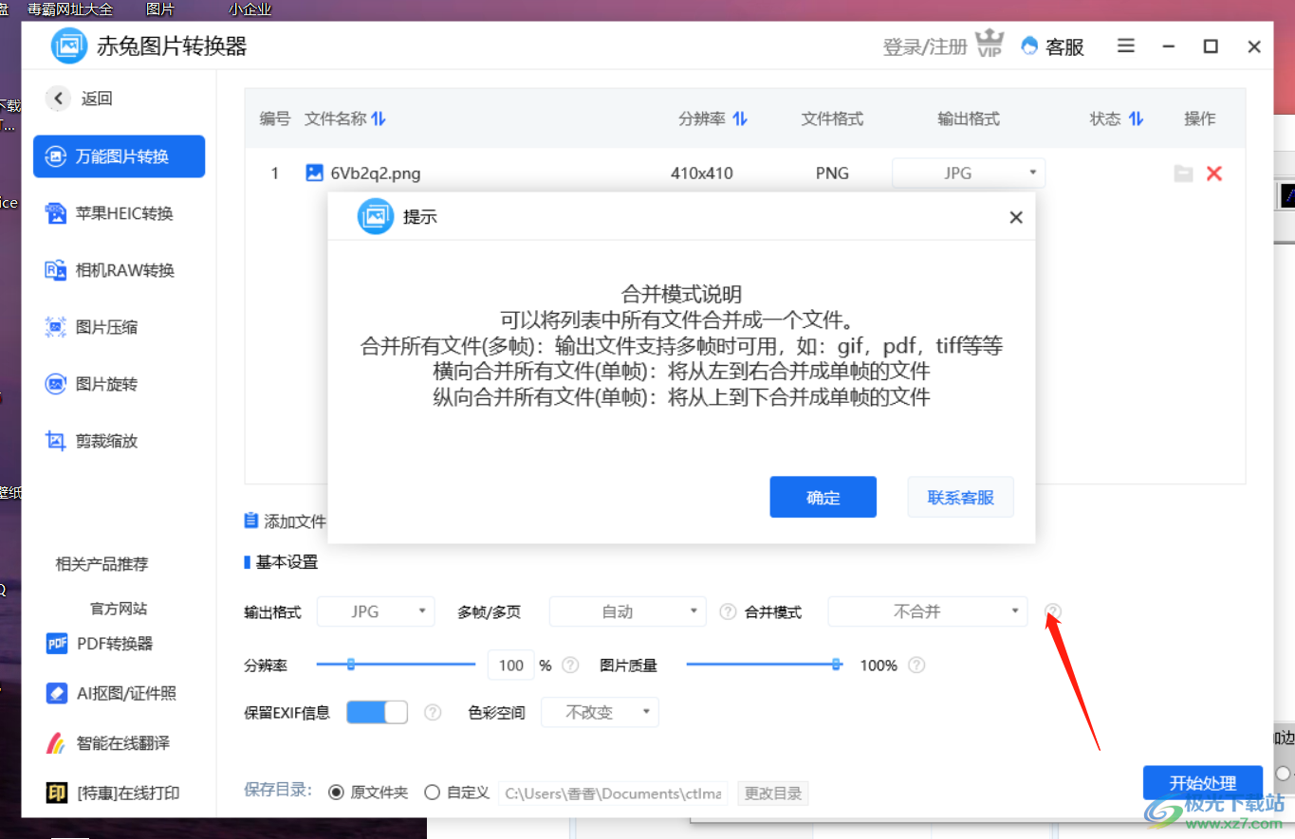Click the PNG file format cell
The width and height of the screenshot is (1295, 839).
click(x=832, y=173)
